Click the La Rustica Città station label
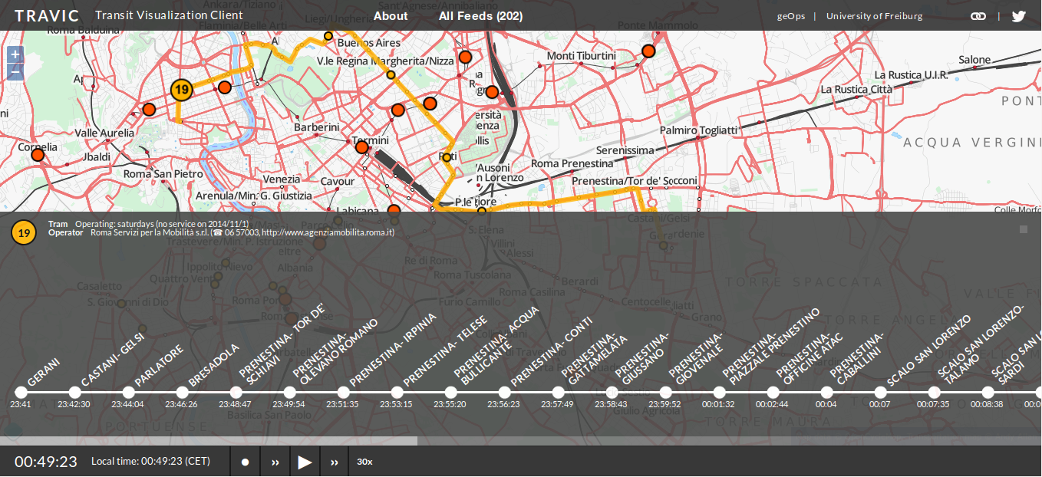 856,89
